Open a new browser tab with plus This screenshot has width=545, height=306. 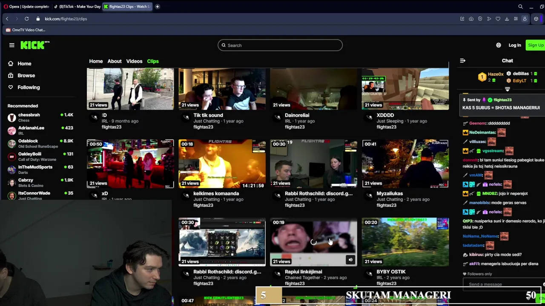click(x=157, y=6)
